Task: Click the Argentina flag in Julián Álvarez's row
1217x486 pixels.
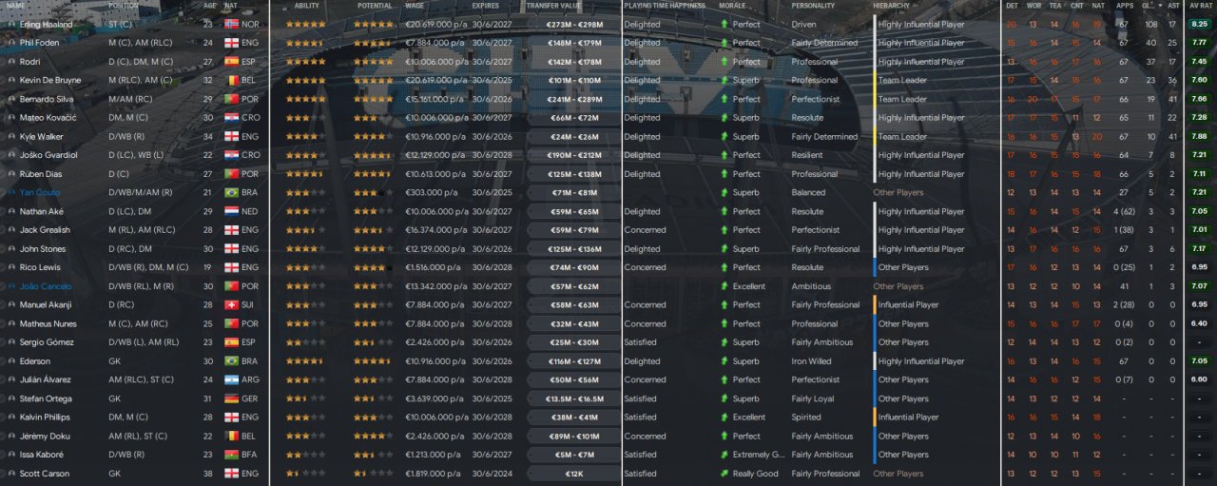Action: (231, 379)
